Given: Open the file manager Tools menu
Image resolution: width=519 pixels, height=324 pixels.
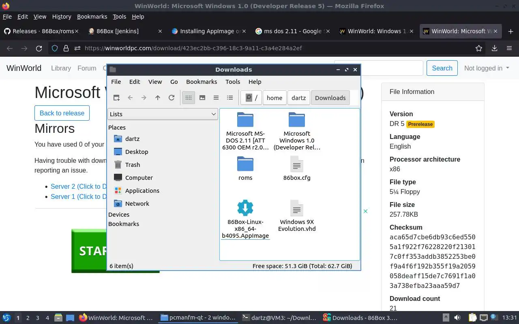Looking at the screenshot, I should (233, 82).
